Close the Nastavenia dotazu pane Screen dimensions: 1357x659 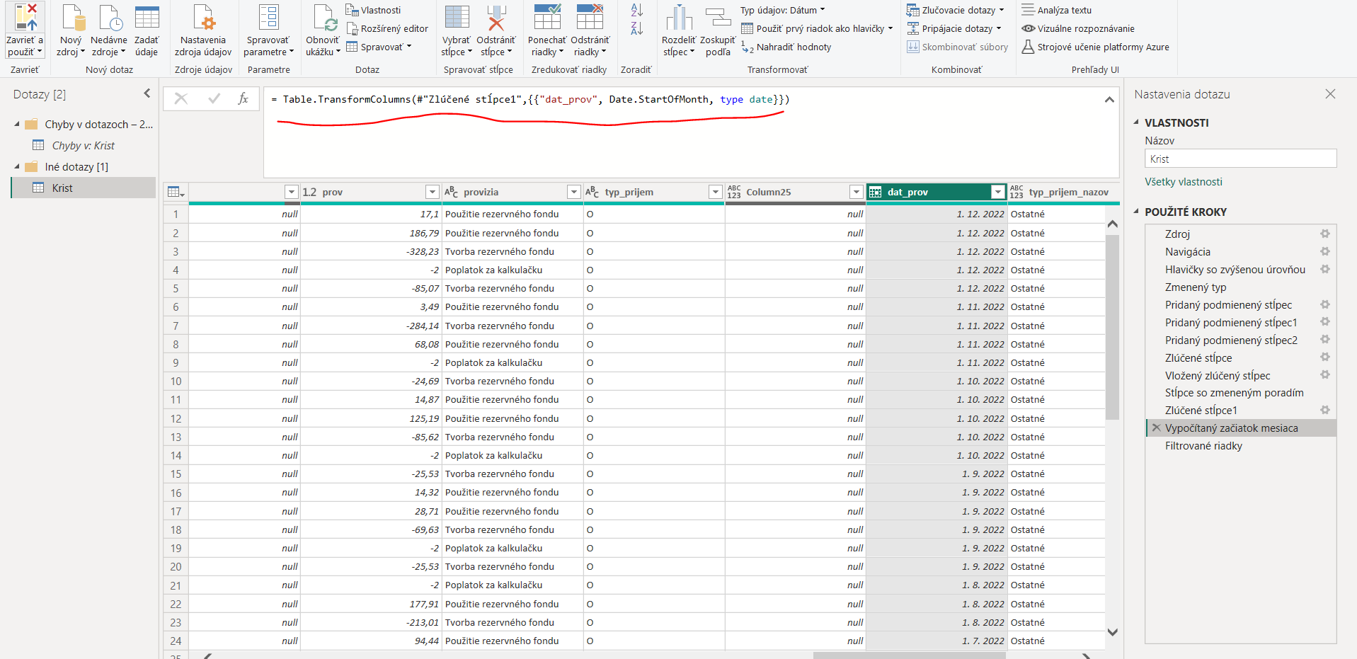point(1330,93)
